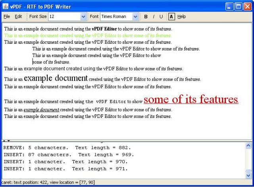Open the Help menu
254x187 pixels.
182,17
